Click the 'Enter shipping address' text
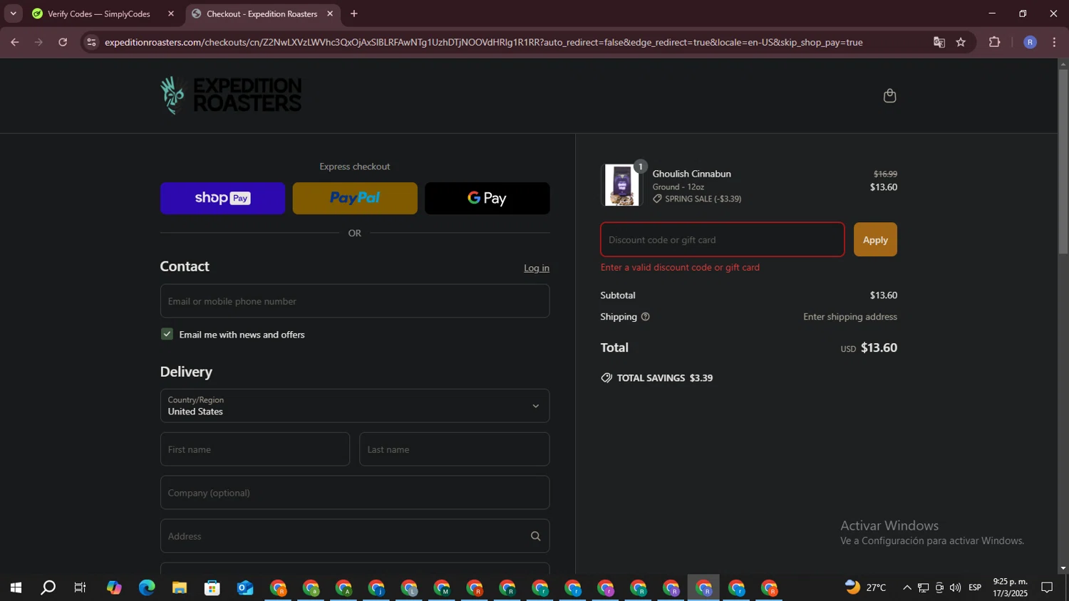Viewport: 1069px width, 601px height. tap(850, 317)
